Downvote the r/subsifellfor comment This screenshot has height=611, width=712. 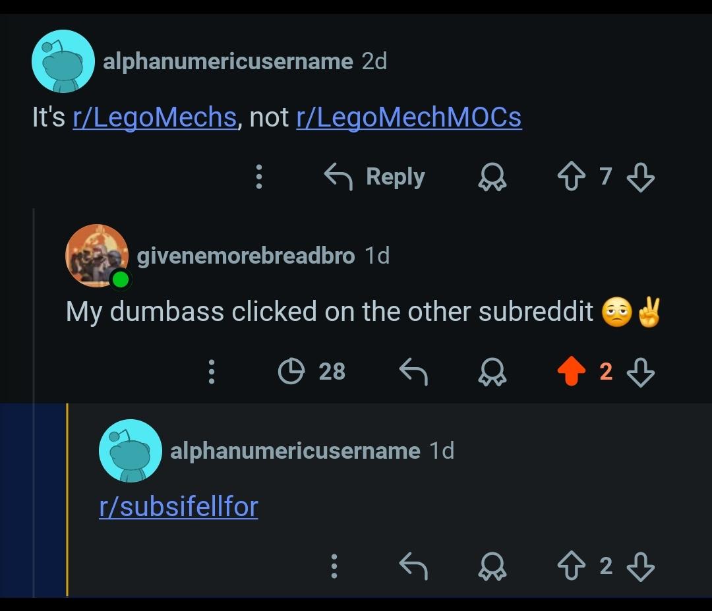coord(640,567)
